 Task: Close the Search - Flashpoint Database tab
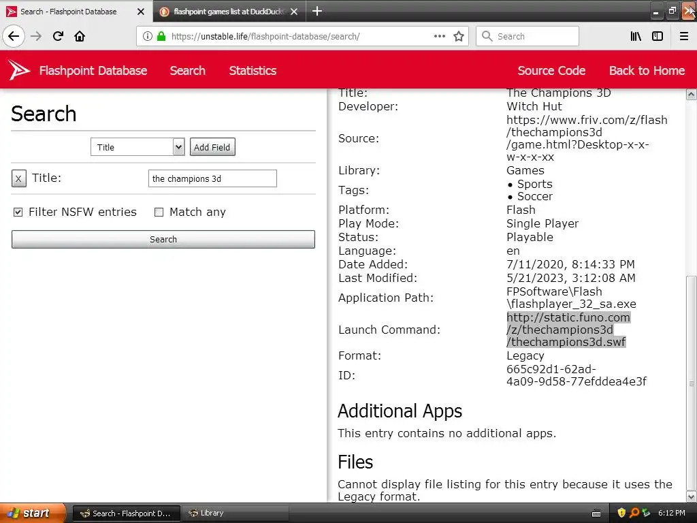(140, 12)
